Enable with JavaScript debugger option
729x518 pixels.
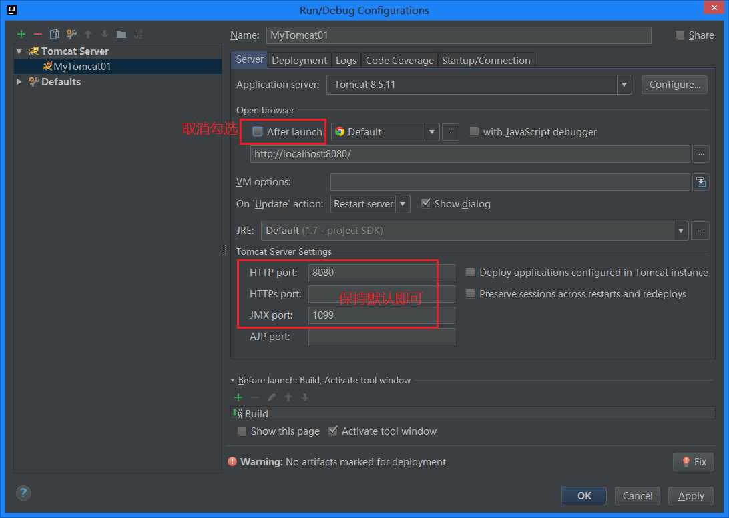474,131
